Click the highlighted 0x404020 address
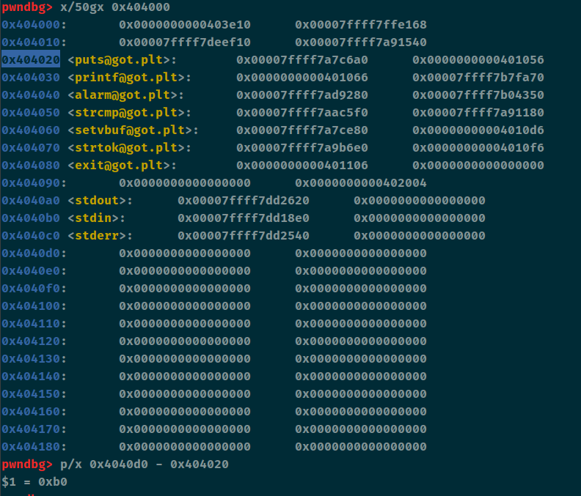 tap(31, 59)
